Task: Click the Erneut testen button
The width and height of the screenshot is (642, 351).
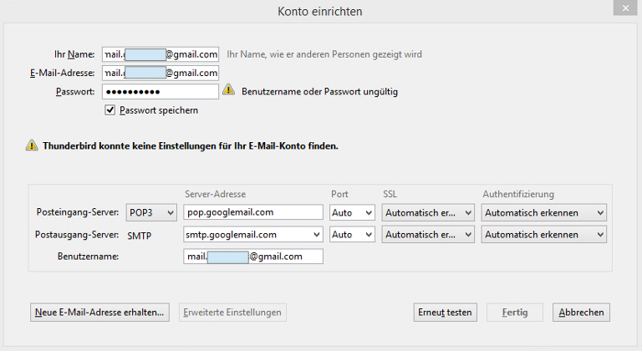Action: [x=446, y=313]
